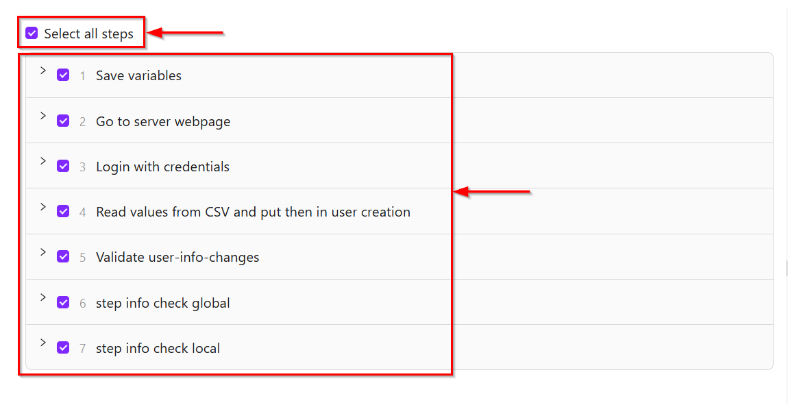Viewport: 788px width, 405px height.
Task: Toggle the Select all steps checkbox
Action: click(x=32, y=33)
